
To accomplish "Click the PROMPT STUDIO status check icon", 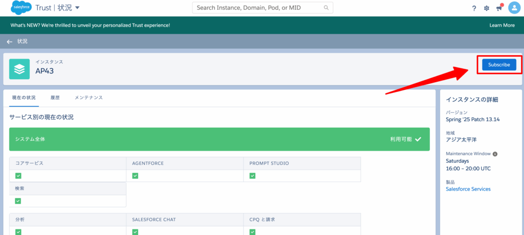I will (x=252, y=176).
